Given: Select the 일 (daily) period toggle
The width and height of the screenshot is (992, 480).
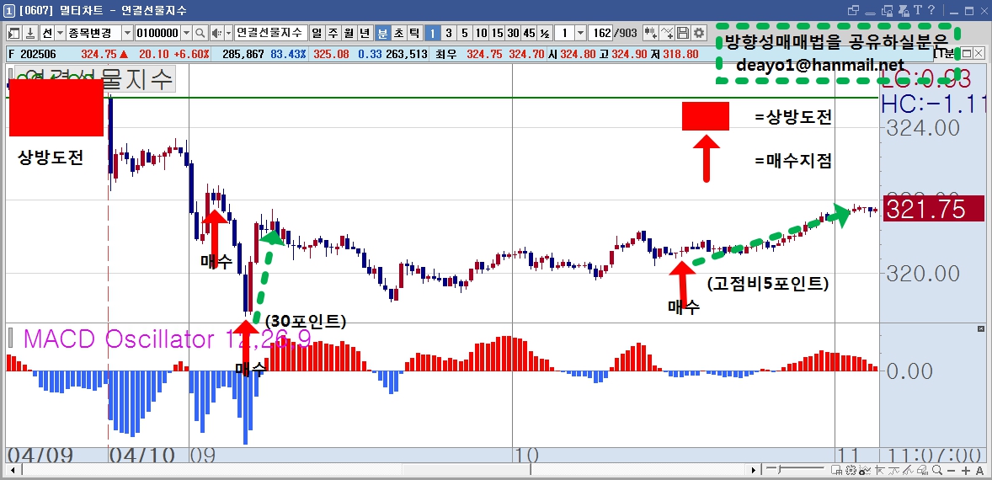Looking at the screenshot, I should [316, 33].
